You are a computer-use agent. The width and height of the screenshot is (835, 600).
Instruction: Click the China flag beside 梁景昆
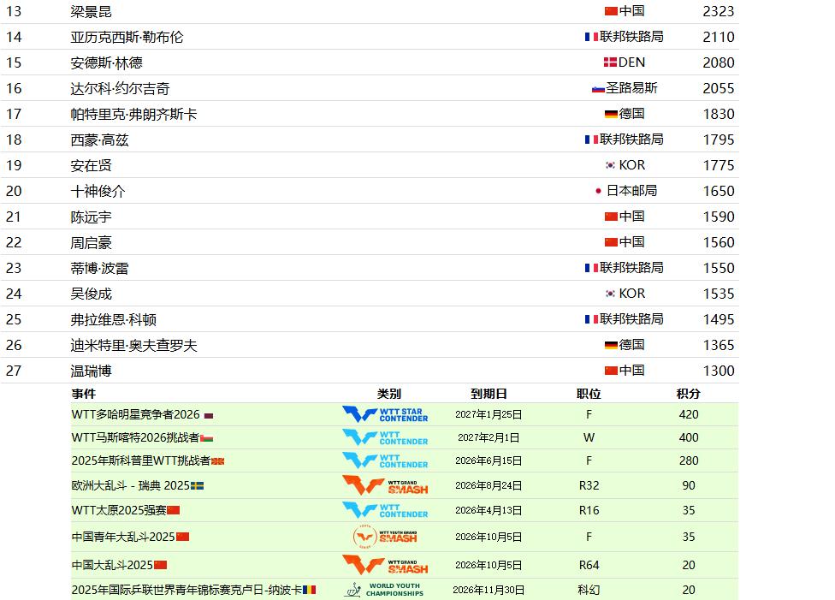611,11
